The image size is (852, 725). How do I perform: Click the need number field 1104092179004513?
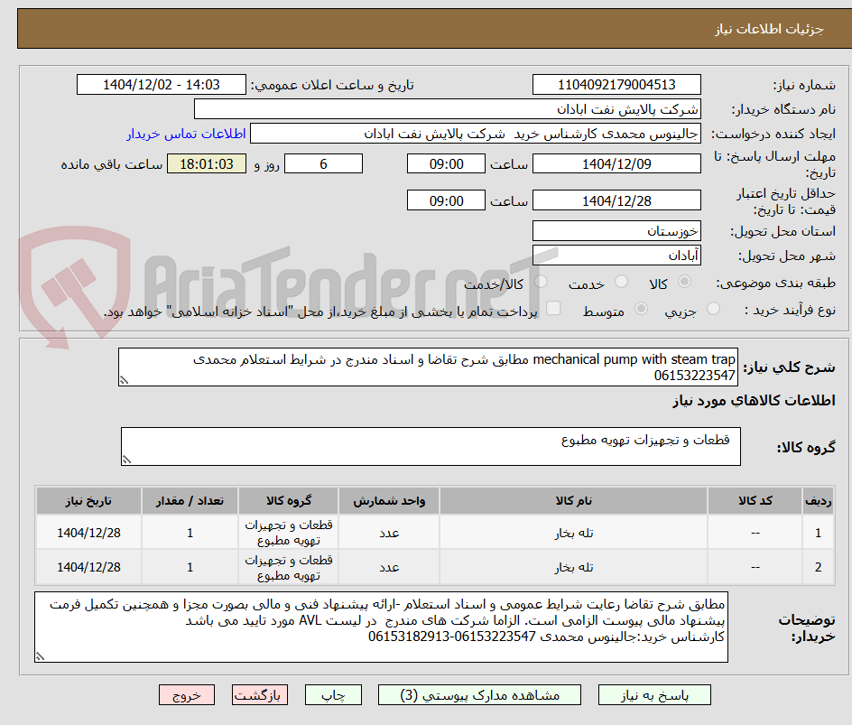point(616,85)
